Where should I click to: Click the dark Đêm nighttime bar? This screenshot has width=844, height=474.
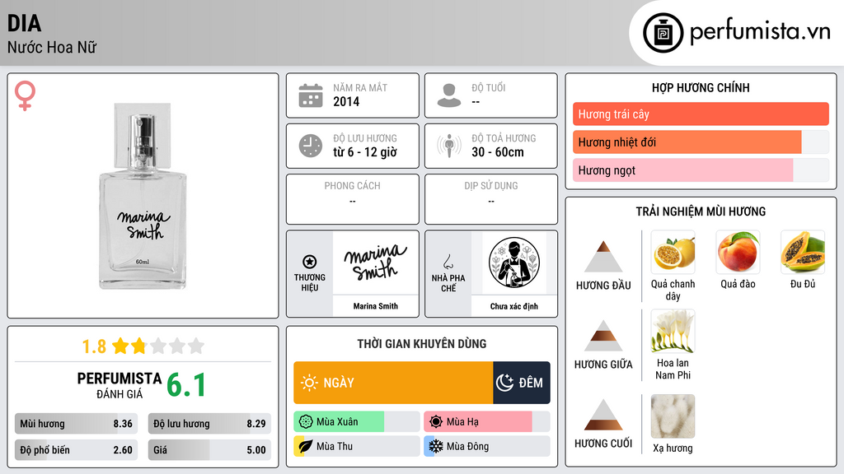[x=522, y=383]
